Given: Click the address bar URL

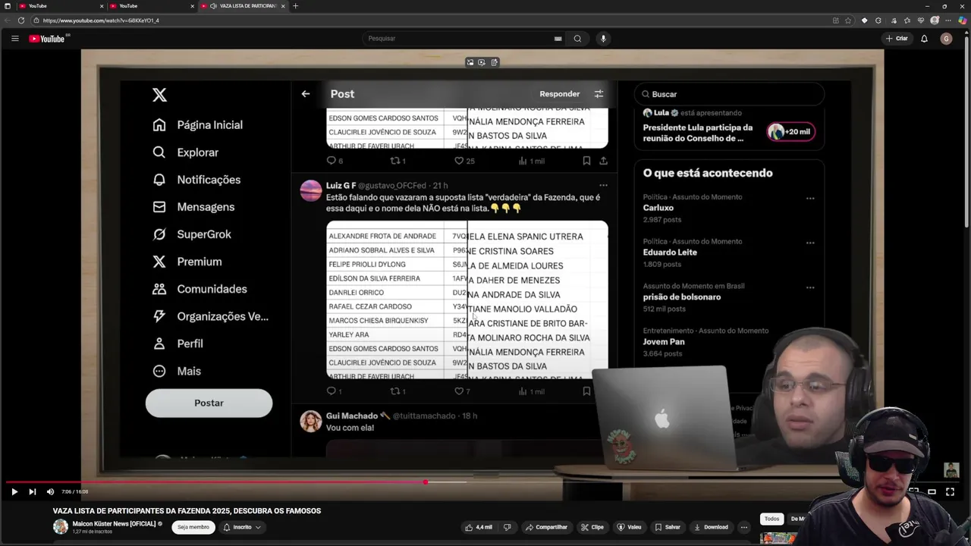Looking at the screenshot, I should (x=101, y=20).
